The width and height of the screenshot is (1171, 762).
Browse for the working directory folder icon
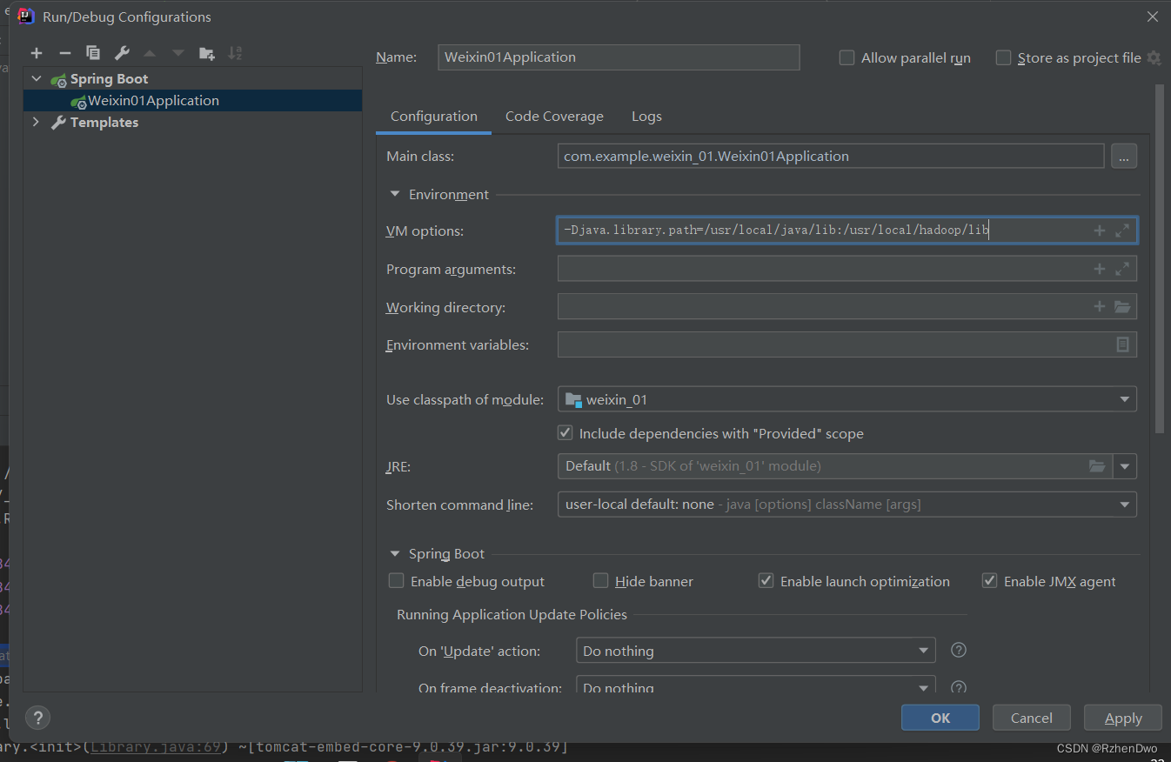click(x=1123, y=306)
